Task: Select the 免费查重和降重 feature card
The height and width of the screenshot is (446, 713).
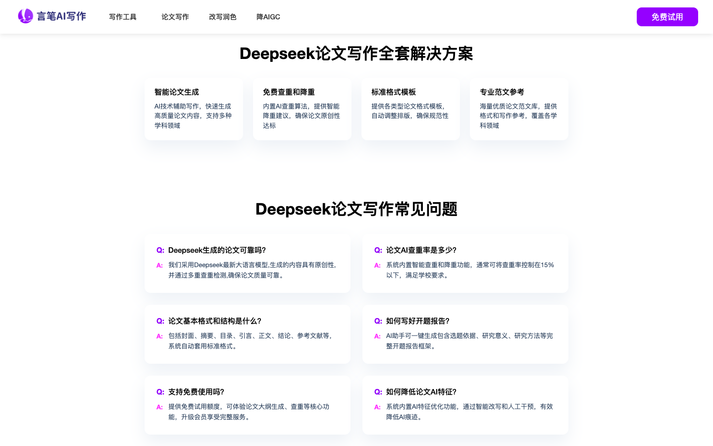Action: [302, 109]
